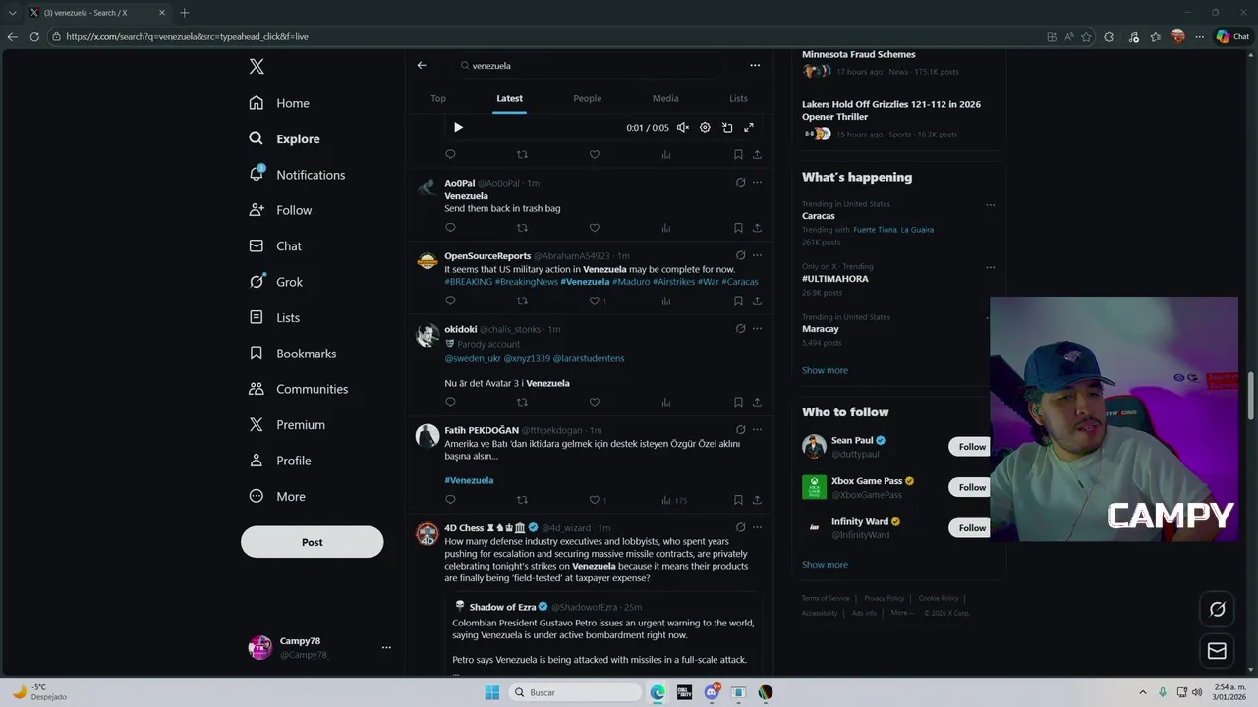Add this page to favorites star

[1086, 36]
